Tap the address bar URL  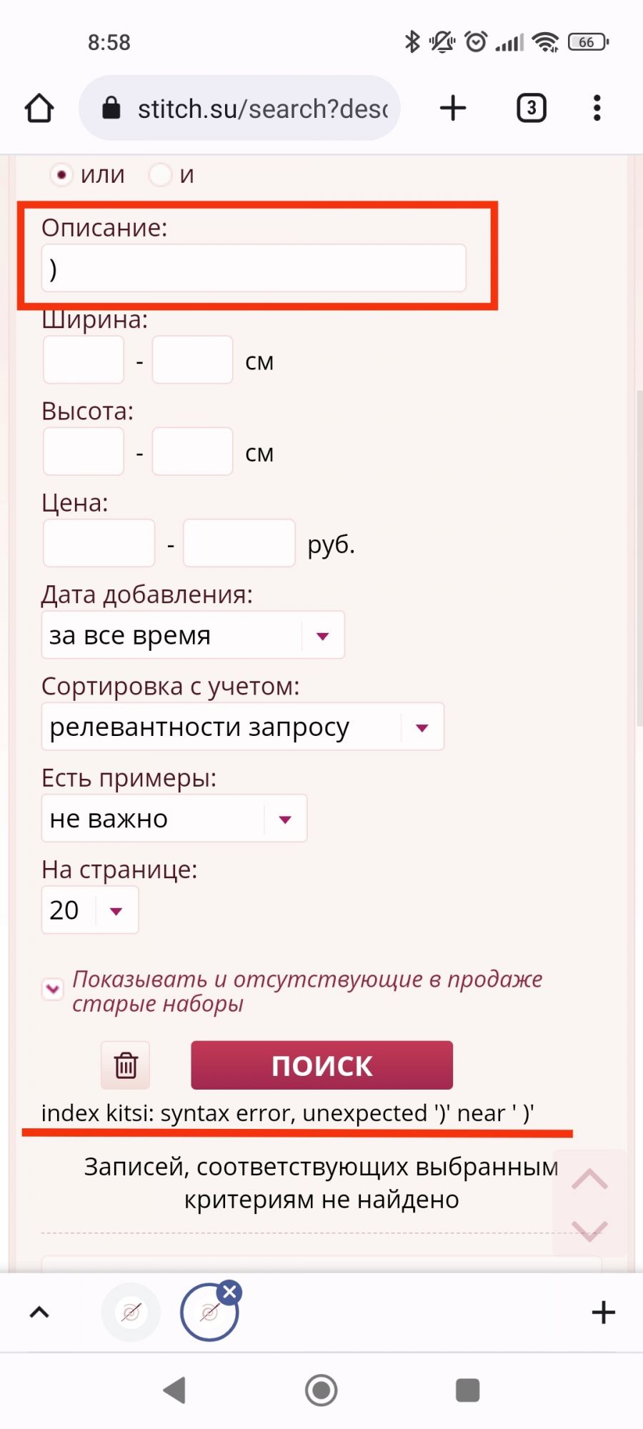(262, 109)
